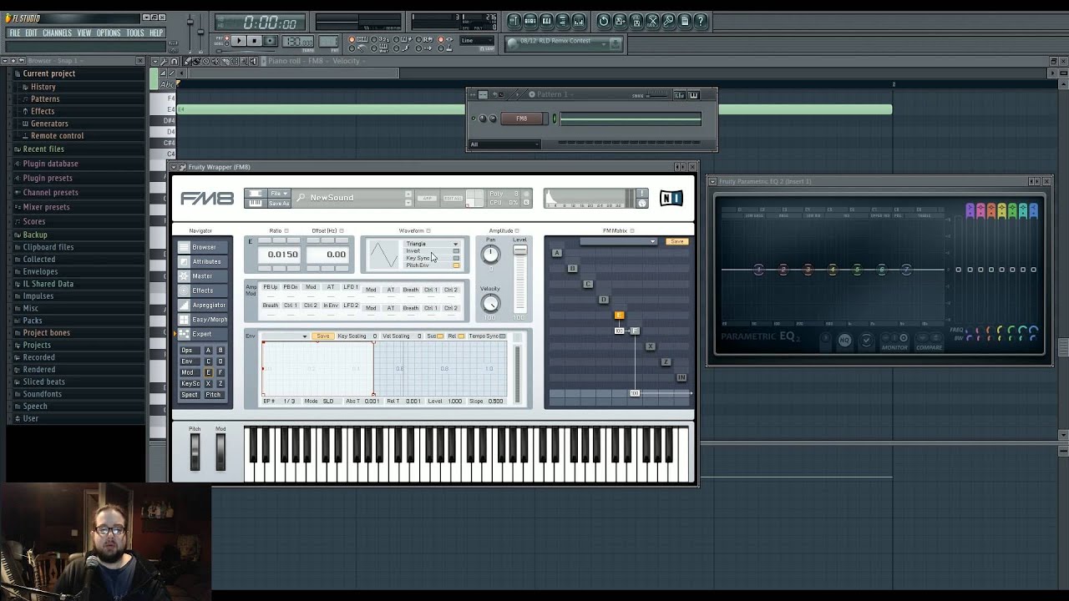Open the FM8 Browser navigator page
This screenshot has width=1069, height=601.
[203, 247]
